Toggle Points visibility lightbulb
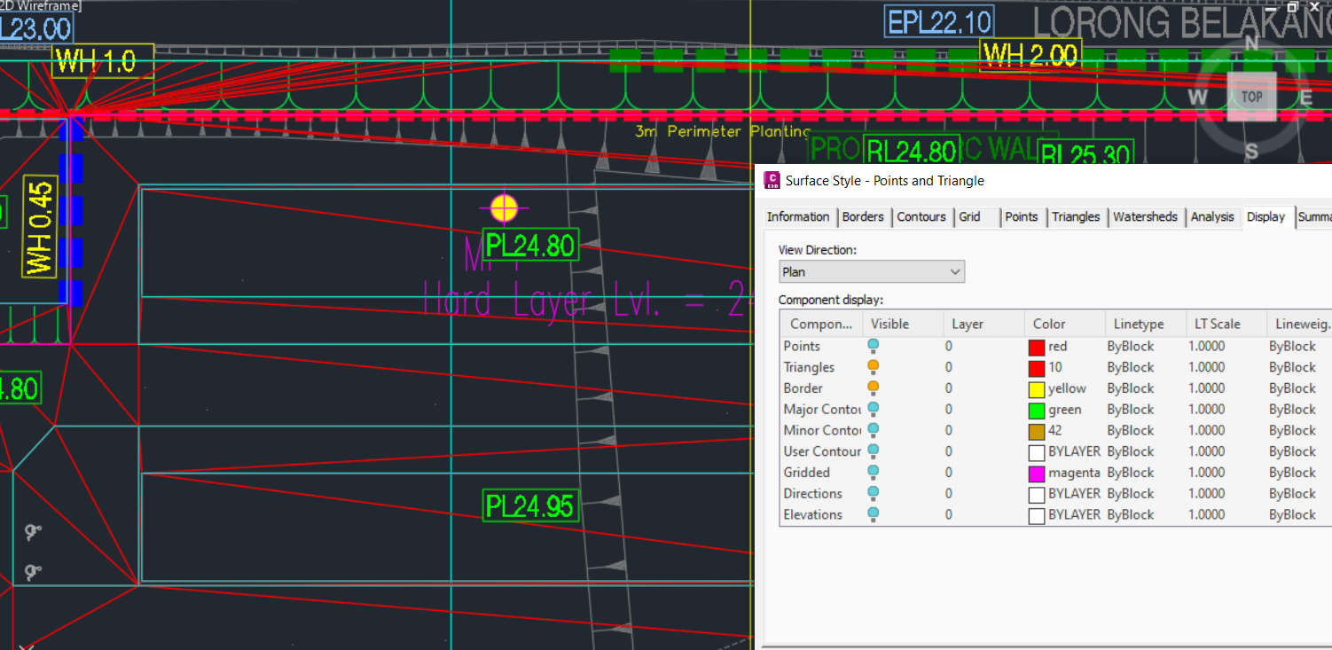 pos(874,346)
